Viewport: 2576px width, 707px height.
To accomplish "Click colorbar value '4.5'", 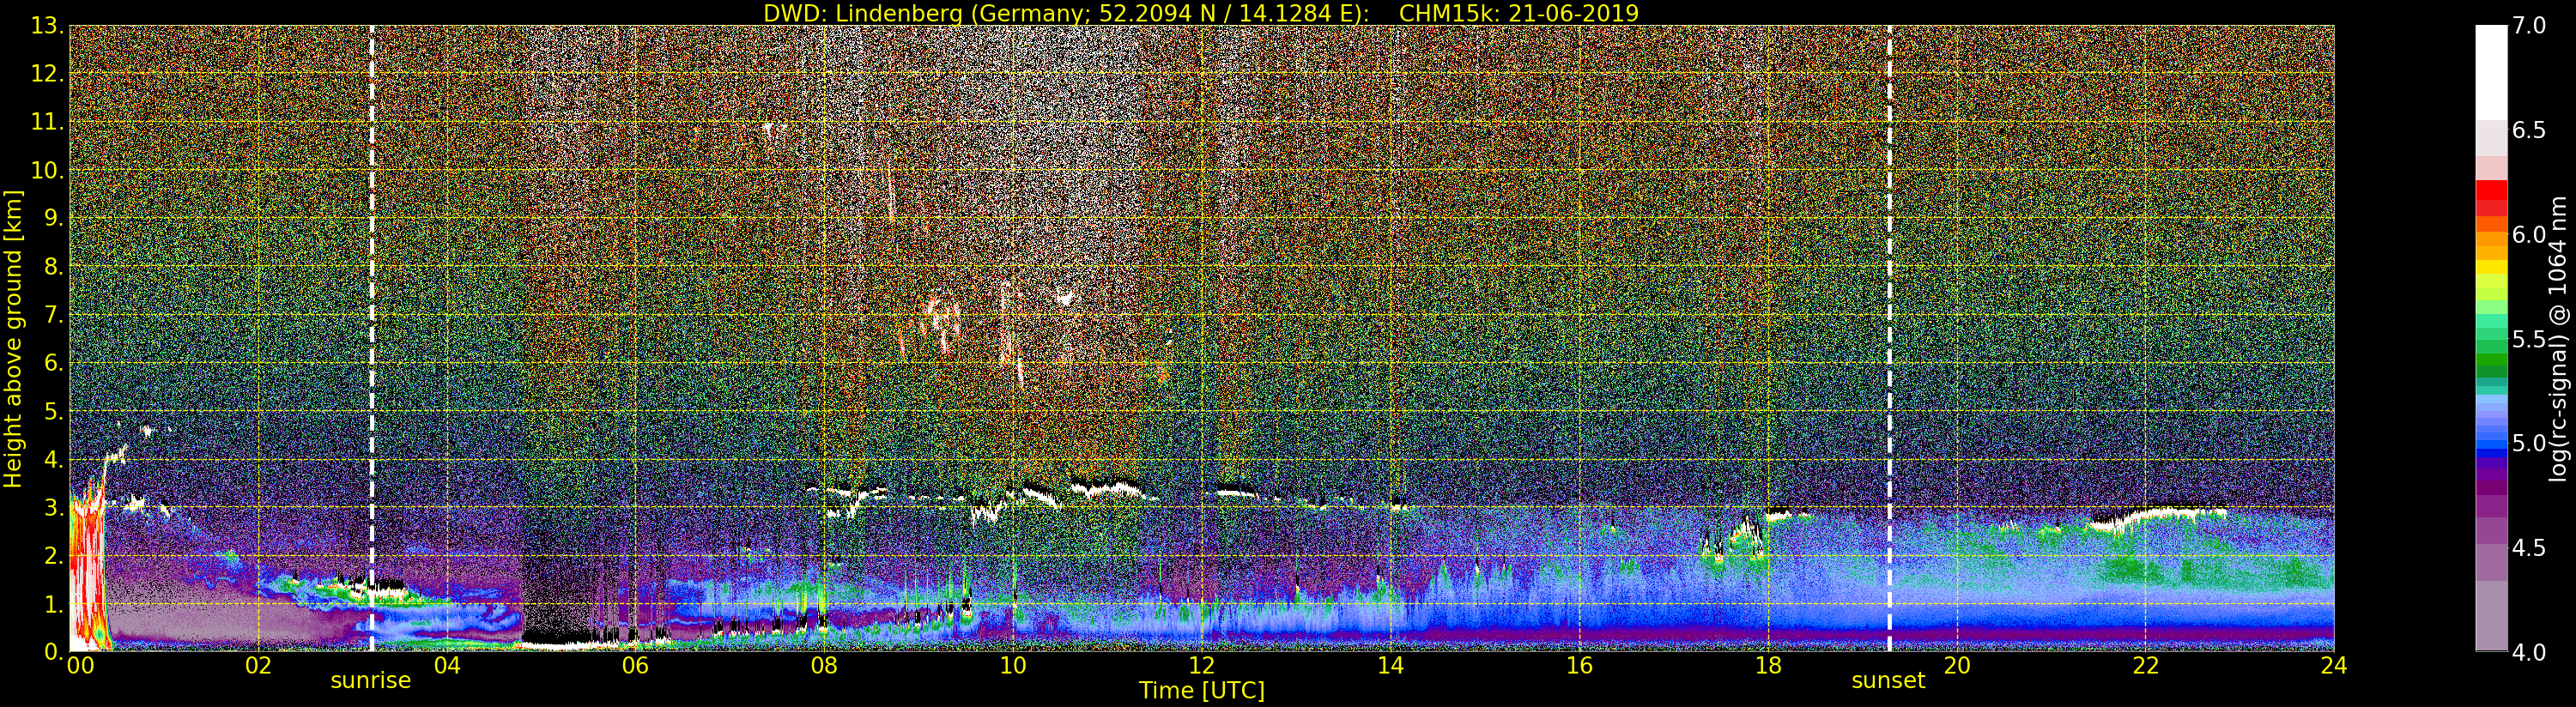I will click(x=2529, y=548).
